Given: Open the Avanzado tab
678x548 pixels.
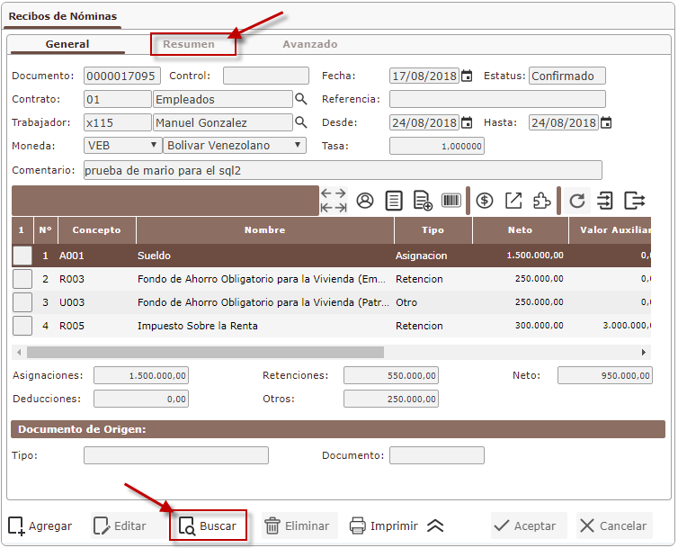Looking at the screenshot, I should (310, 44).
